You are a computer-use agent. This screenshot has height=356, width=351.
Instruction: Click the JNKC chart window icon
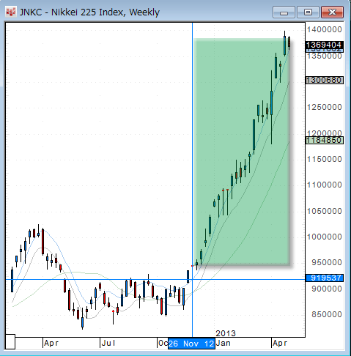pyautogui.click(x=11, y=12)
